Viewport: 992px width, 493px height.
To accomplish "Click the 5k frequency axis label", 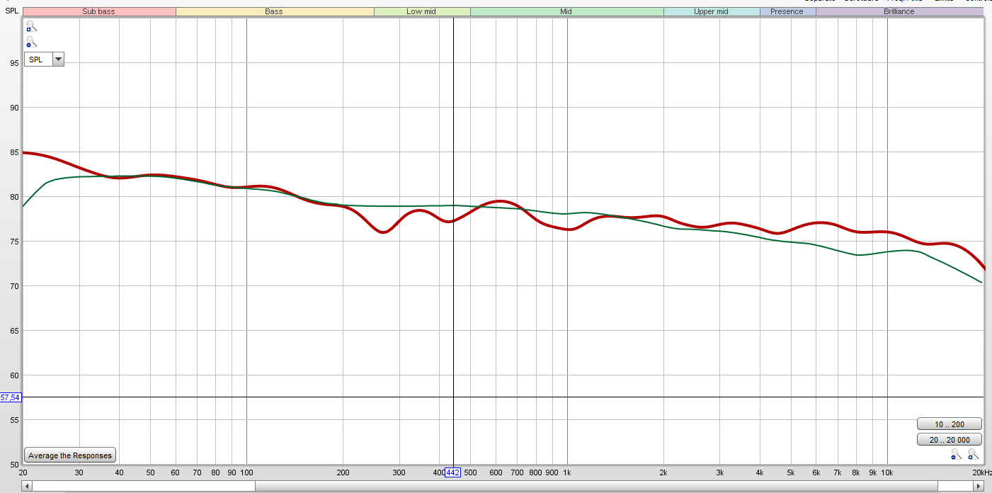I will click(x=791, y=472).
